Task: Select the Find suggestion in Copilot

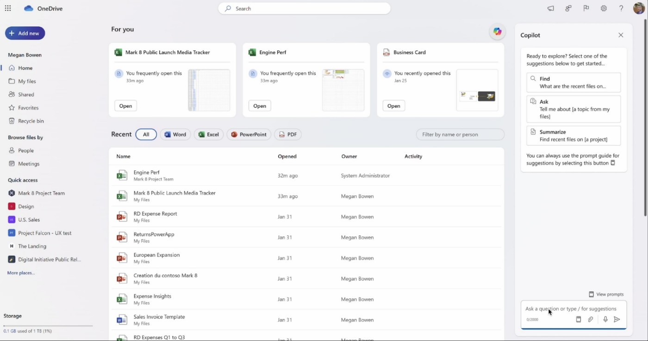Action: tap(573, 82)
